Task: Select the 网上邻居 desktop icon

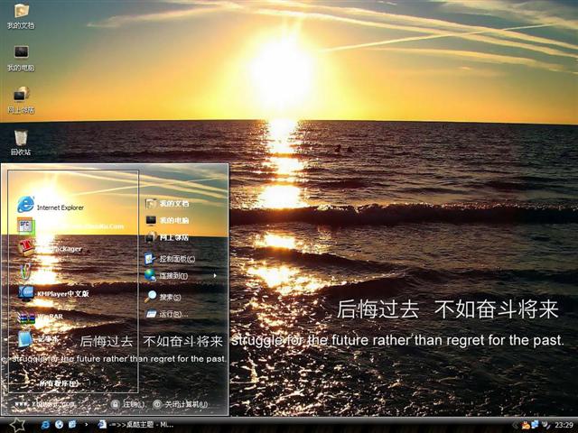Action: coord(21,100)
